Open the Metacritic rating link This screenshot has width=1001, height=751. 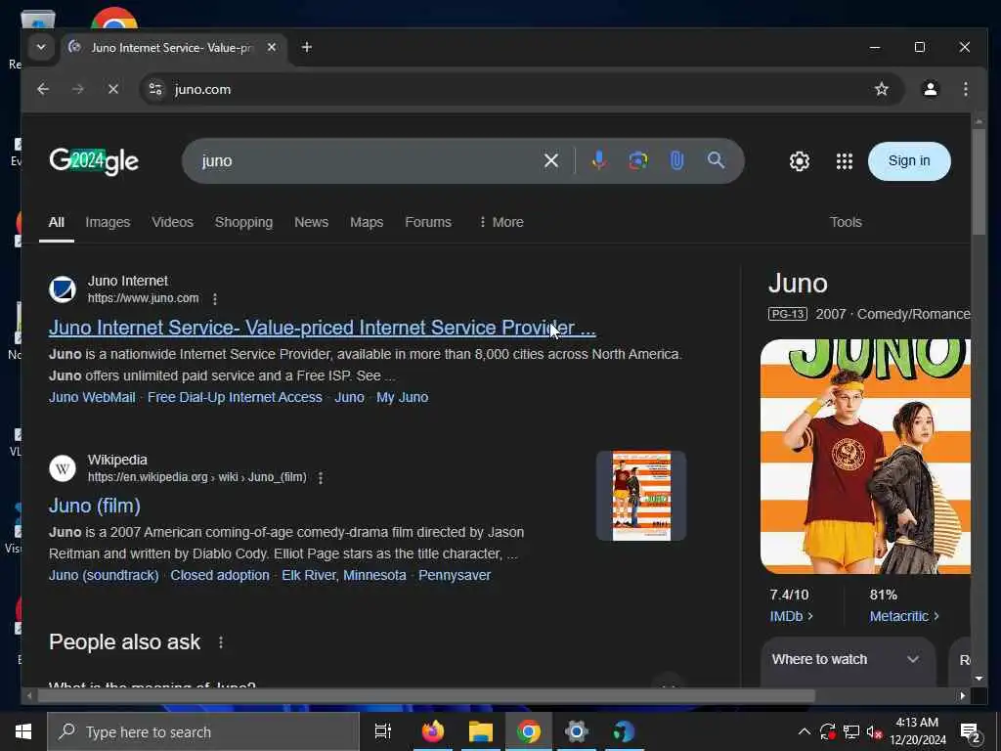pyautogui.click(x=904, y=616)
